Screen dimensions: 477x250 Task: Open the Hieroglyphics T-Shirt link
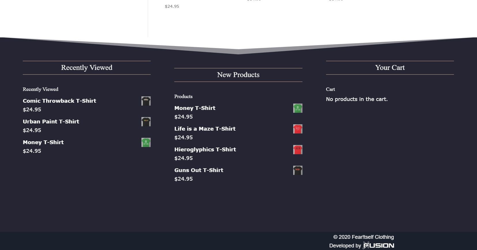click(x=205, y=149)
